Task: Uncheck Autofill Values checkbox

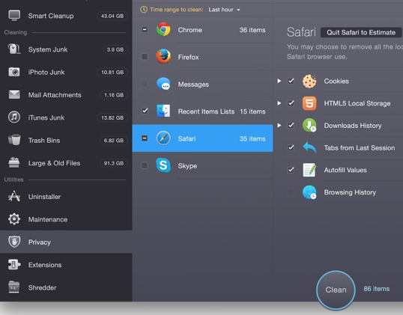Action: click(x=291, y=170)
